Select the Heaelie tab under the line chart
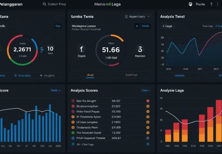Viewport: 222px width, 154px height. tap(179, 75)
